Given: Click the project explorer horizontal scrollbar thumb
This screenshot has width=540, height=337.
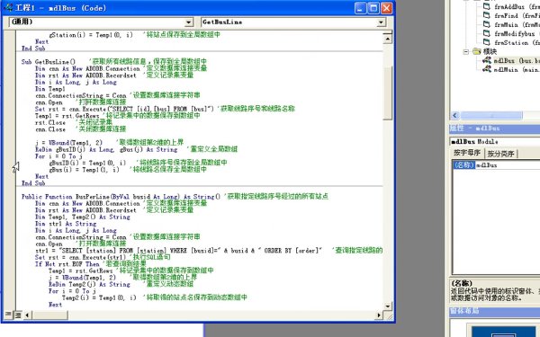Looking at the screenshot, I should pos(491,116).
